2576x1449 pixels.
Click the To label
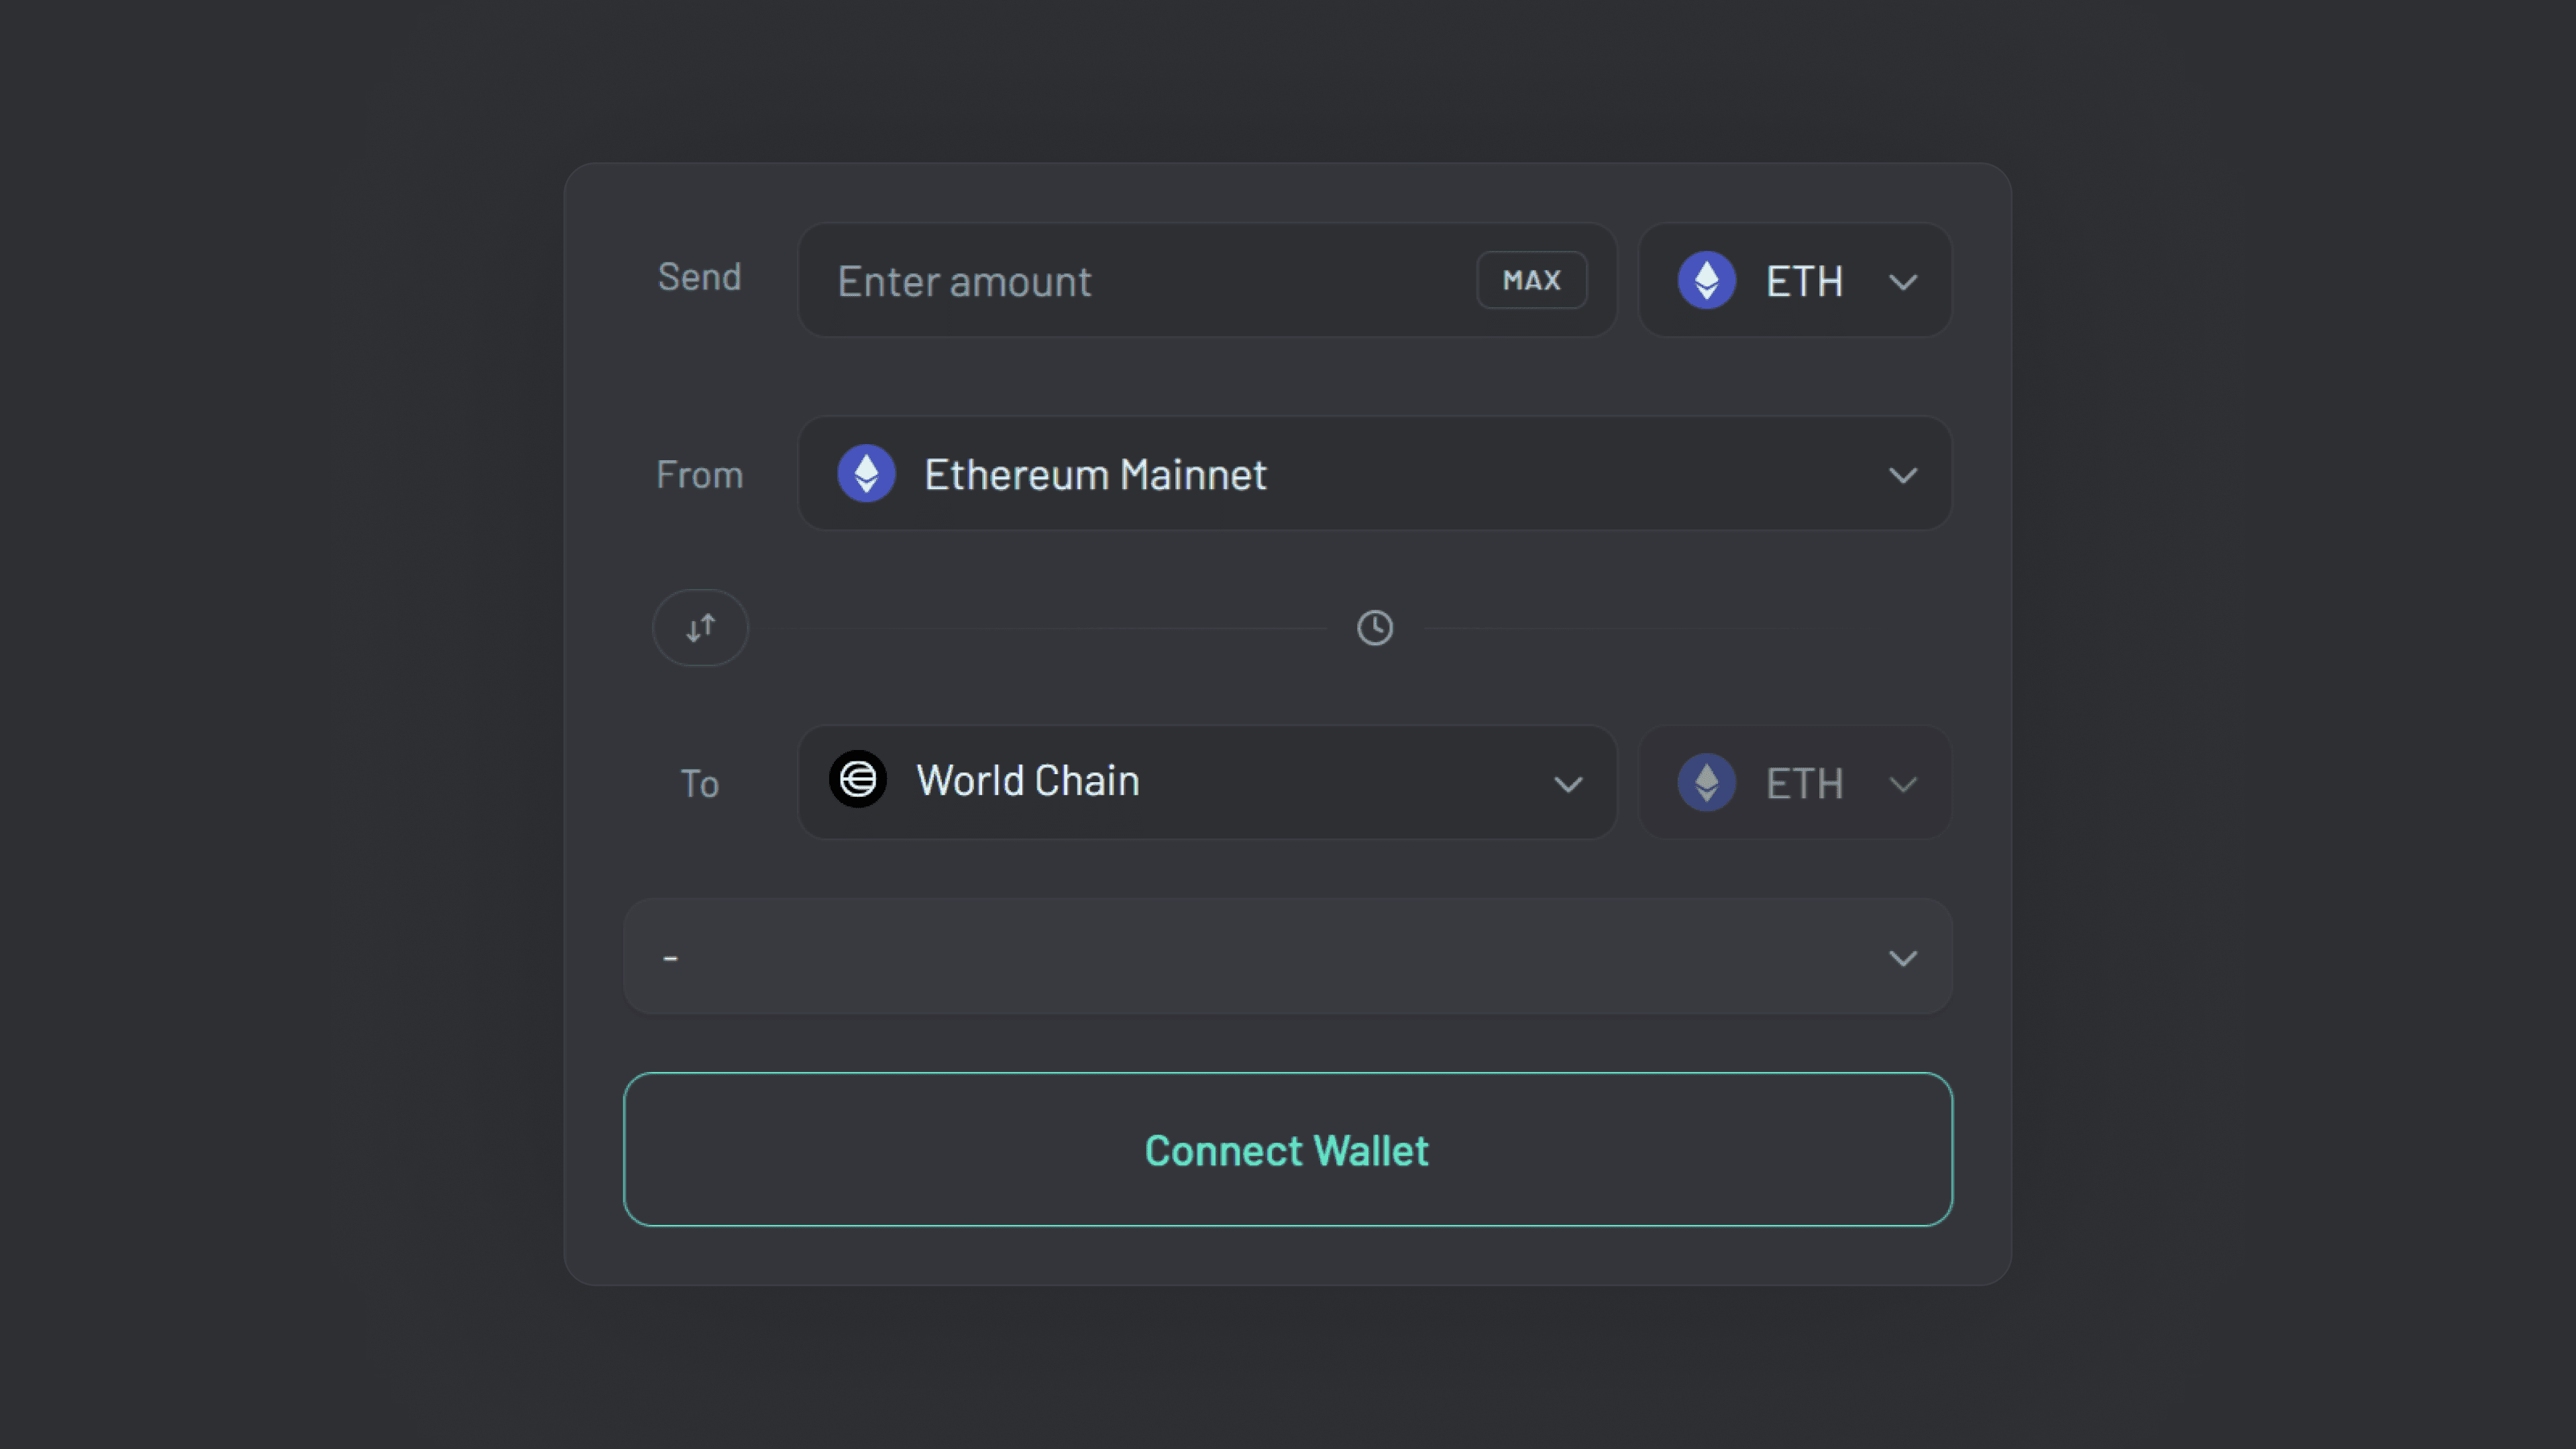coord(699,784)
